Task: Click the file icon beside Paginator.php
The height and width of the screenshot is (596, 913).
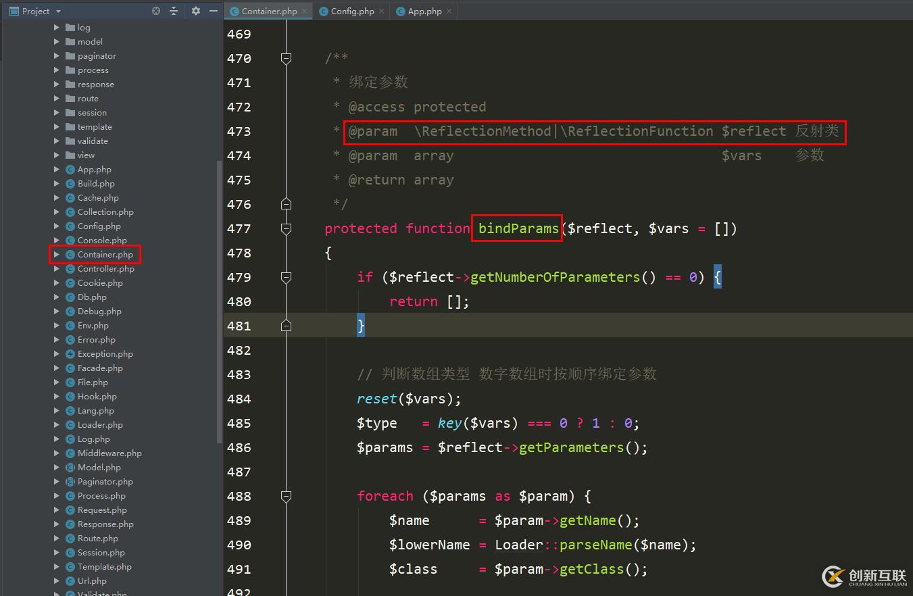Action: tap(70, 481)
